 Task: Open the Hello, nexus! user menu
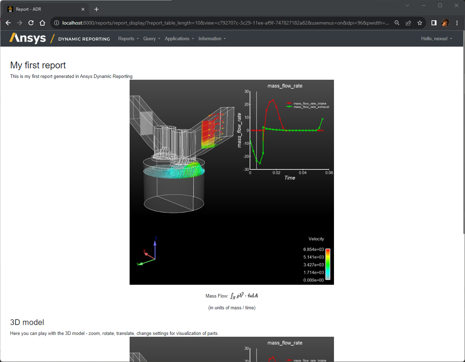pyautogui.click(x=437, y=39)
